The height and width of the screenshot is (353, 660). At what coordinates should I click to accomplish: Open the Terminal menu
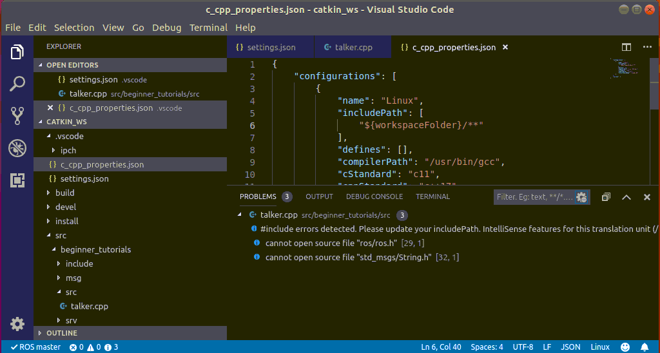(208, 28)
